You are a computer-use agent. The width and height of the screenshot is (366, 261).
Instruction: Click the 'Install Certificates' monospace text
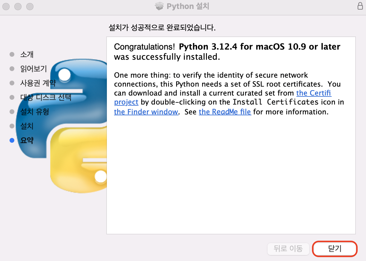(276, 102)
